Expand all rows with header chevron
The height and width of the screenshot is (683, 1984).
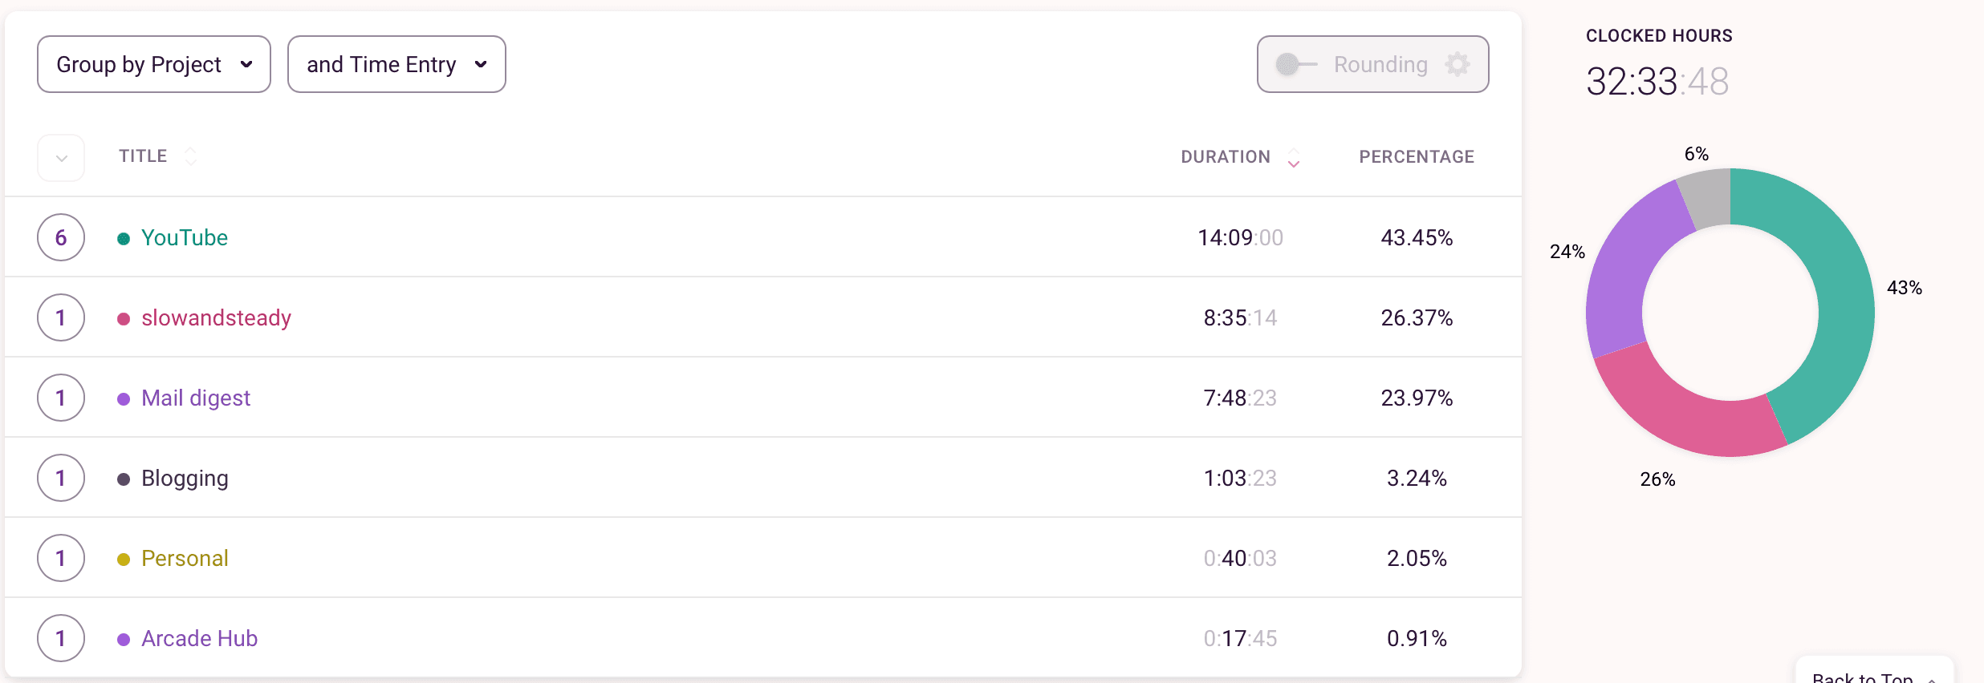[x=61, y=158]
